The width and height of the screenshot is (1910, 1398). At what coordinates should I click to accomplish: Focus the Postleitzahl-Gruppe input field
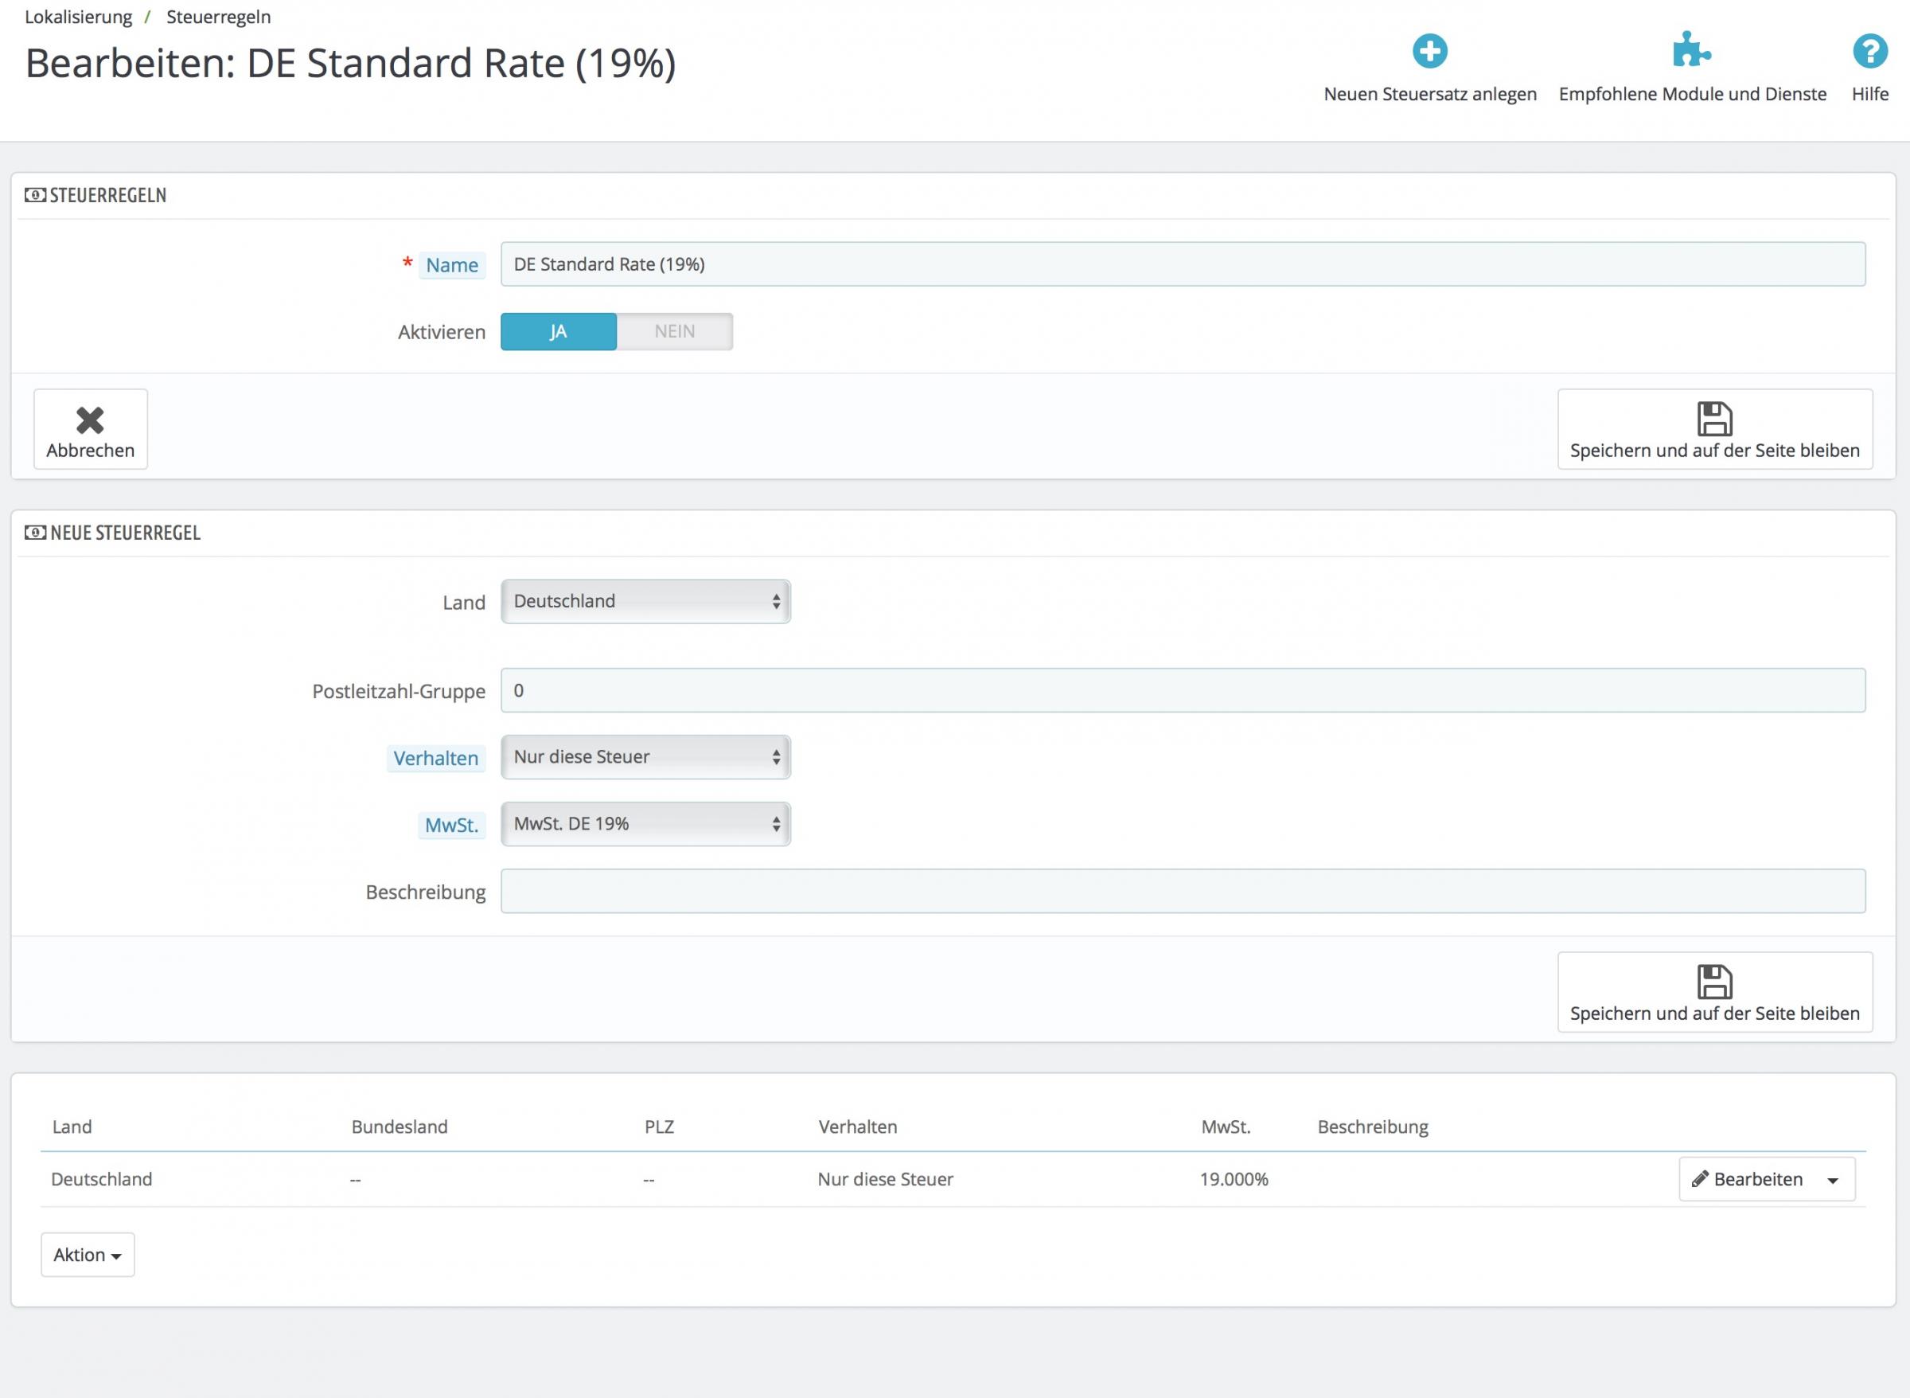coord(1183,690)
